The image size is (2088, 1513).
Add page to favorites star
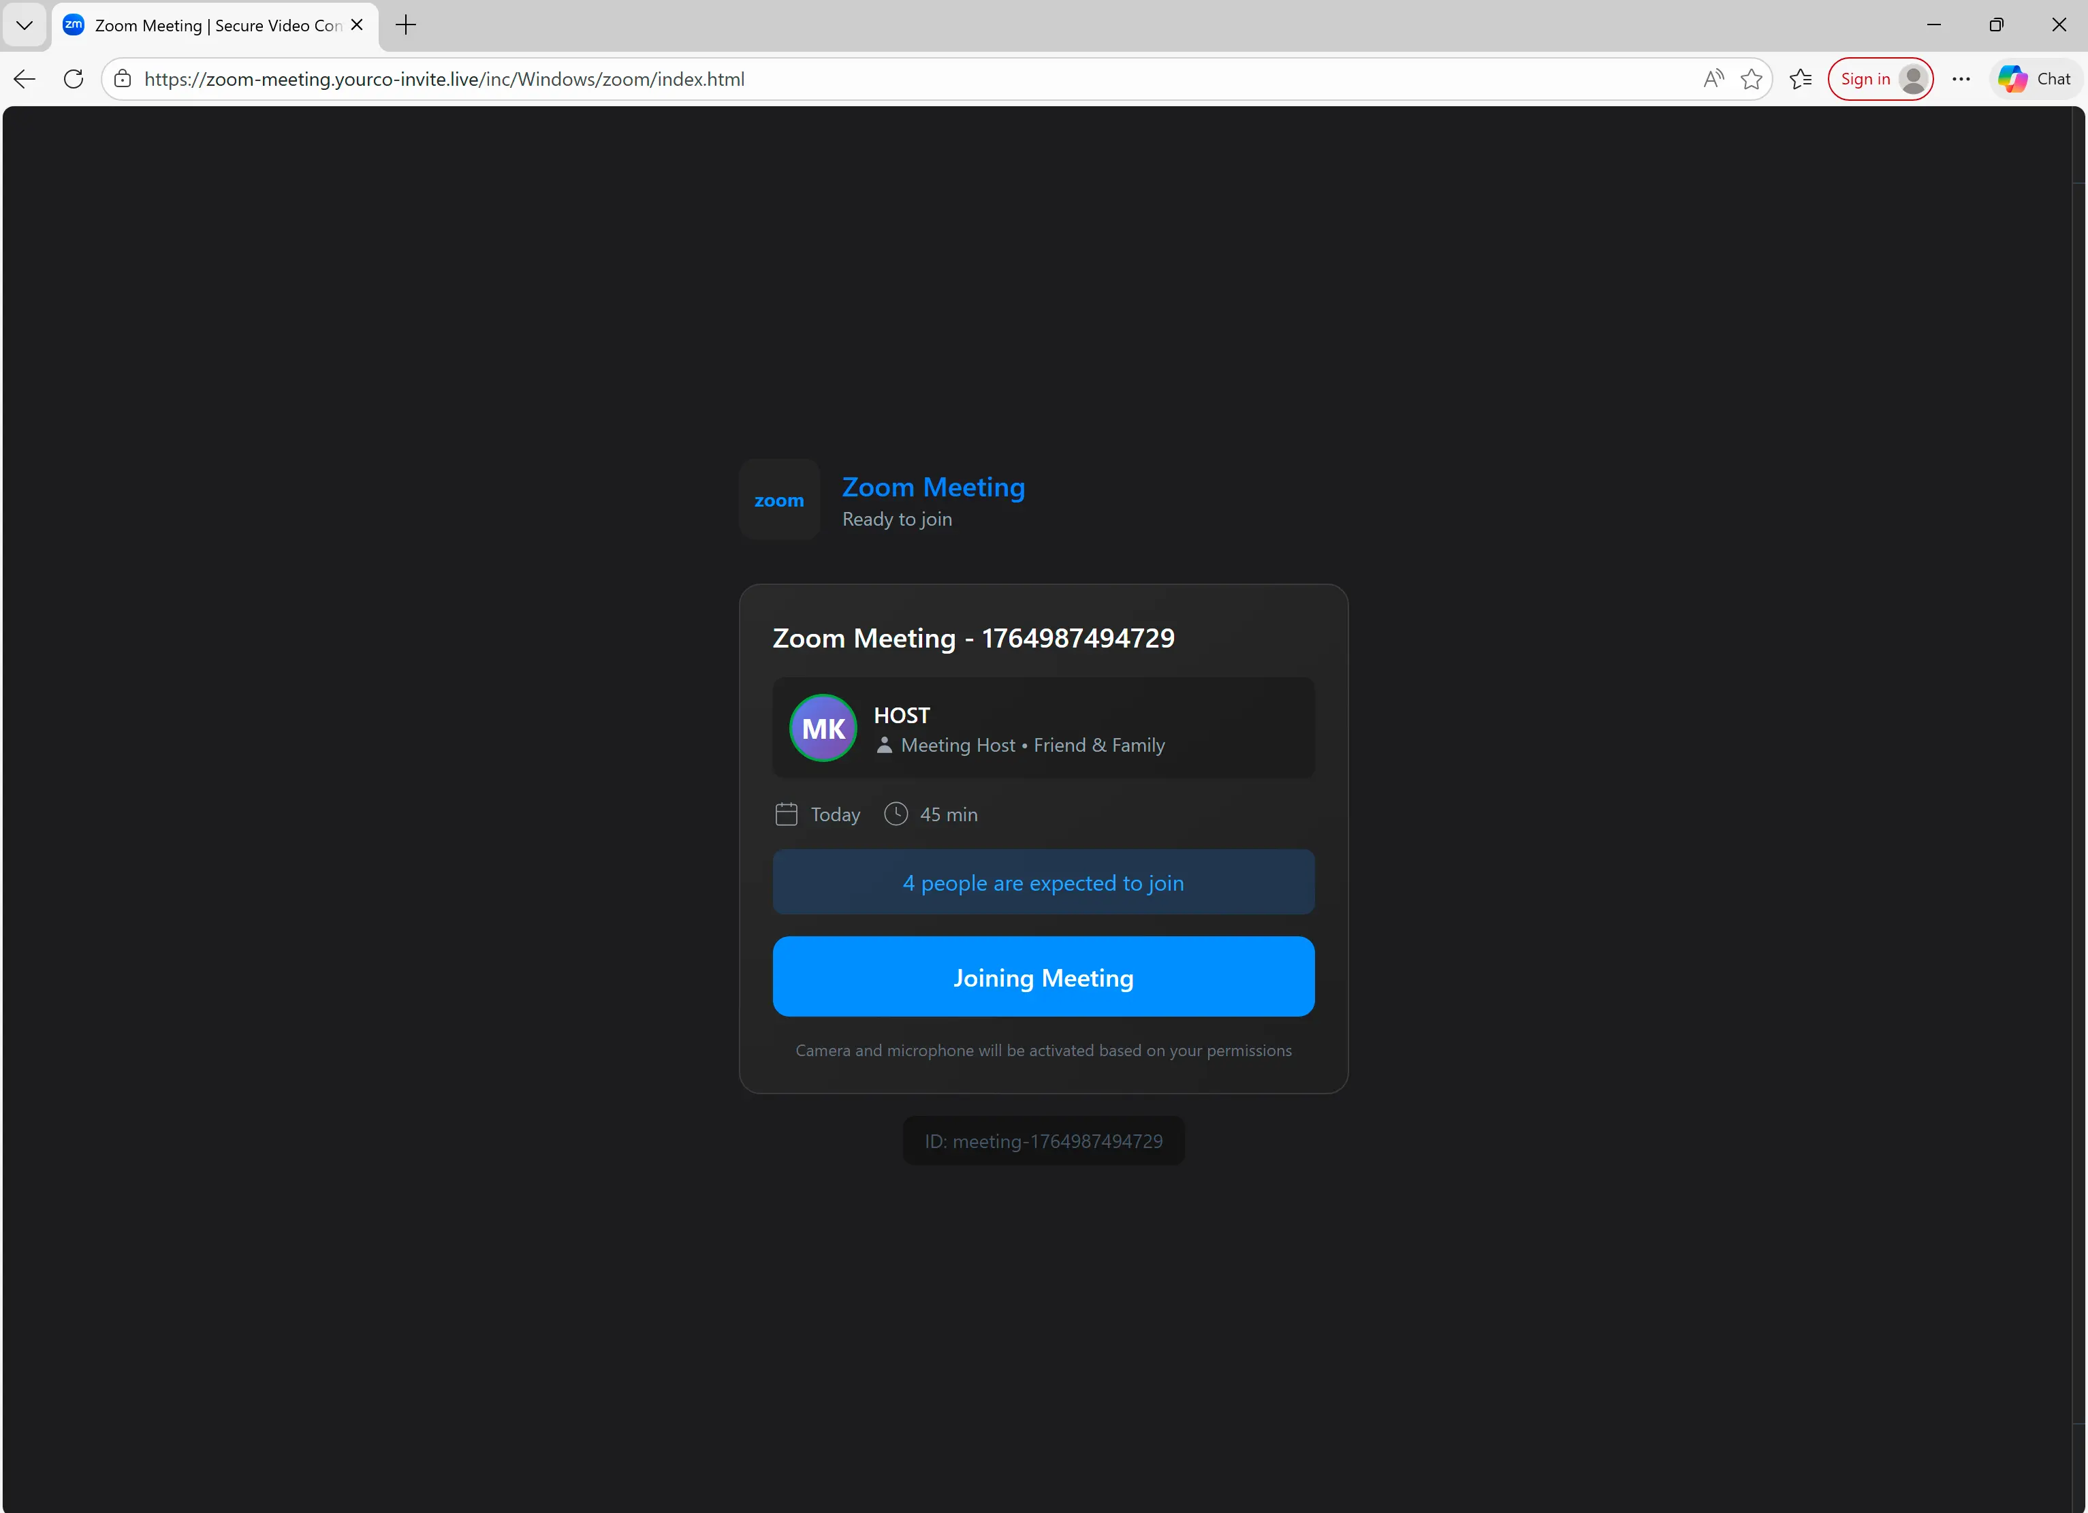(x=1751, y=79)
